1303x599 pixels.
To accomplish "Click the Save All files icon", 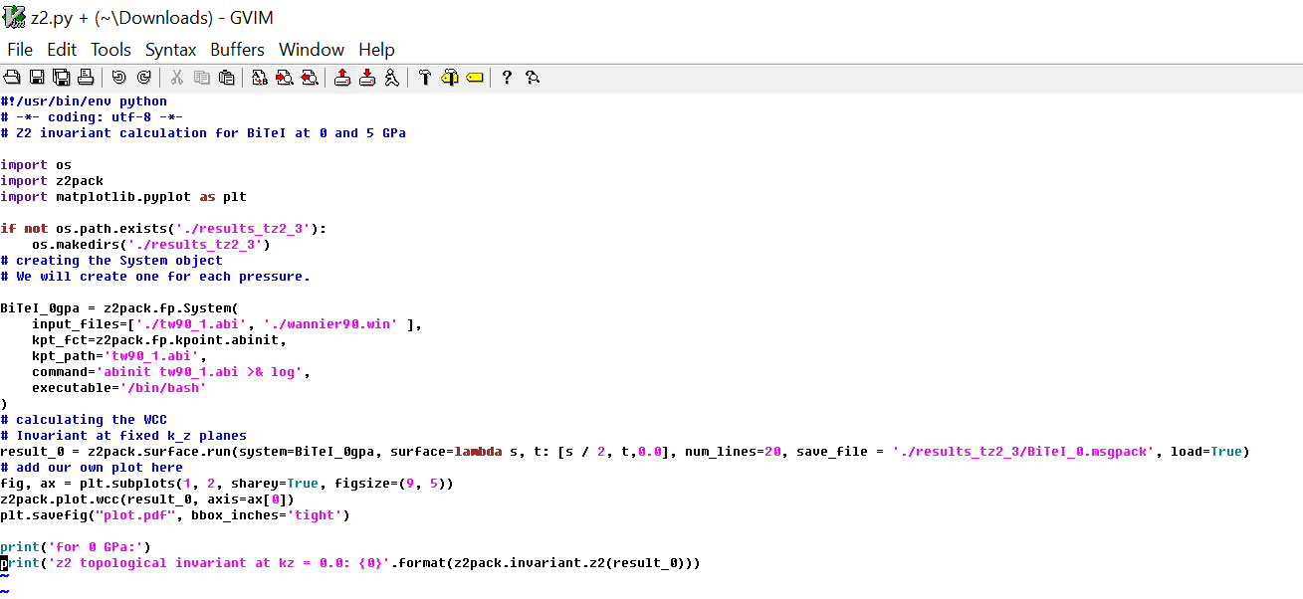I will [61, 78].
